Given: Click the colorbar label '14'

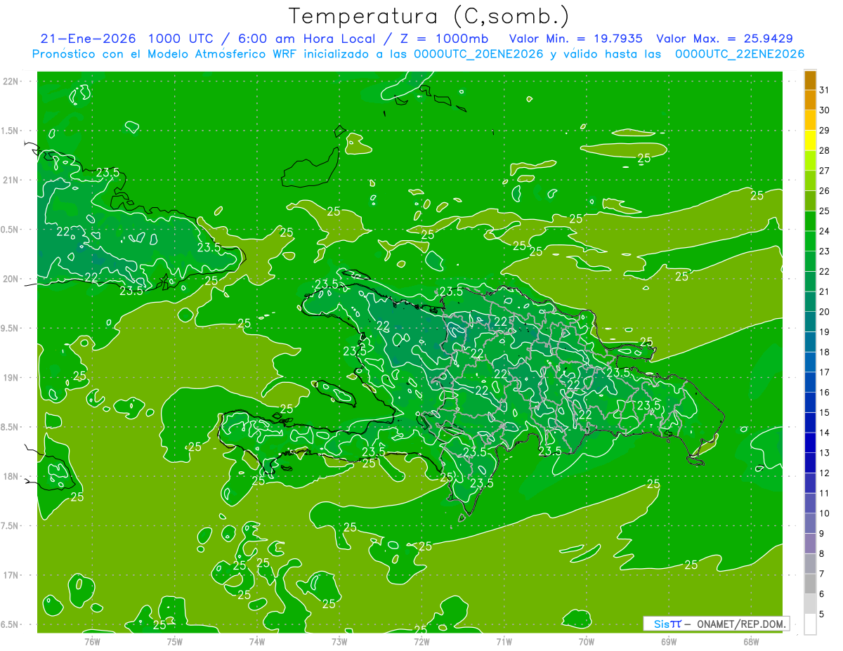Looking at the screenshot, I should (x=825, y=433).
